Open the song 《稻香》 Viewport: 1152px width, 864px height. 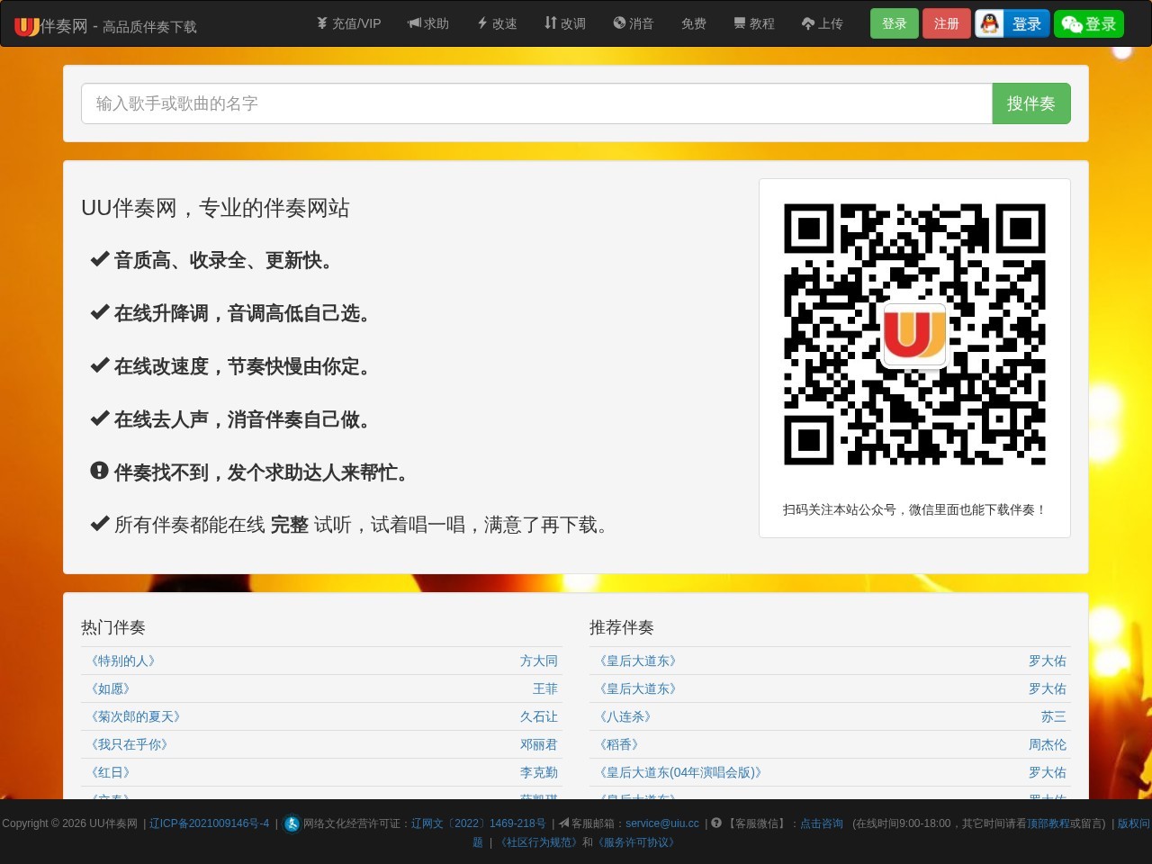(619, 744)
